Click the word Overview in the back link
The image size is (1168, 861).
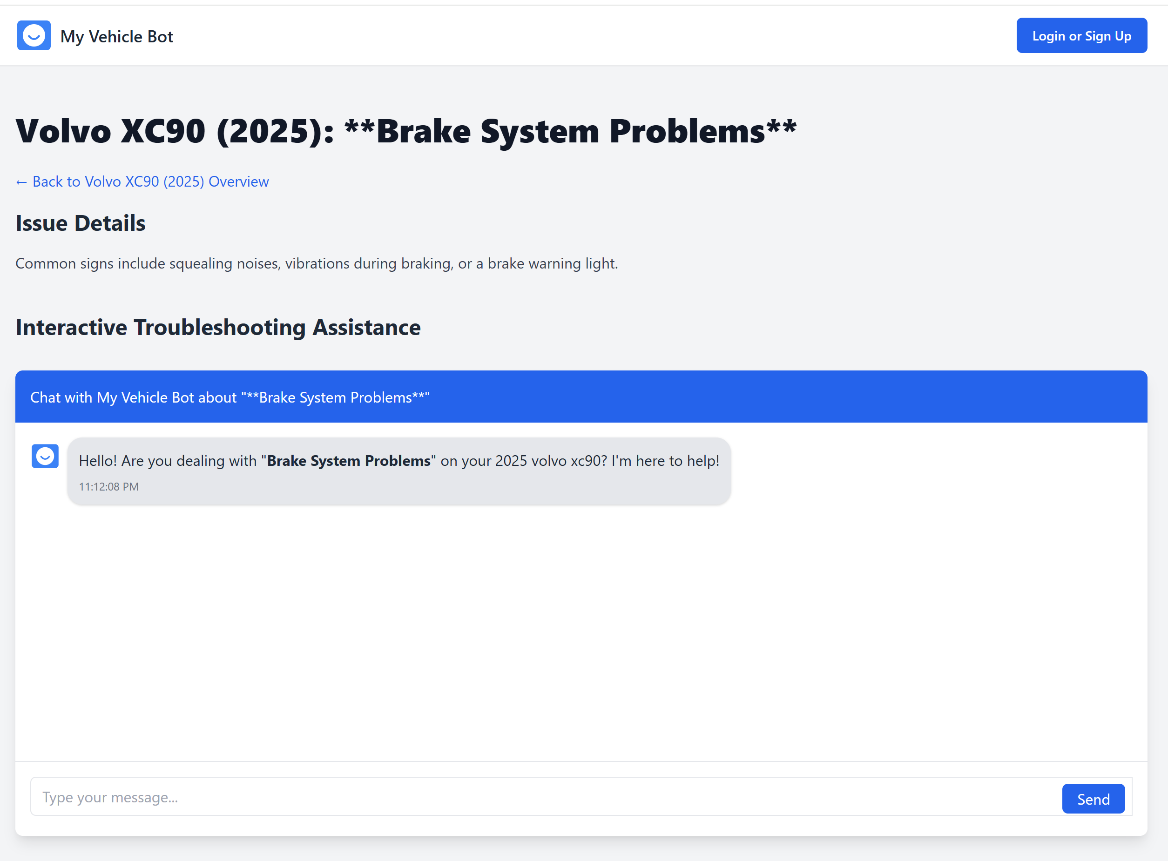pyautogui.click(x=239, y=182)
